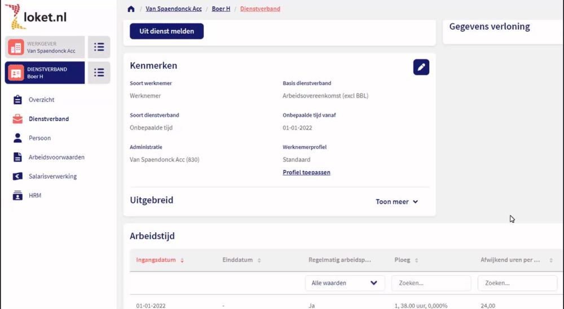Click the Dienstverband Boer H card icon
564x309 pixels.
(x=16, y=73)
